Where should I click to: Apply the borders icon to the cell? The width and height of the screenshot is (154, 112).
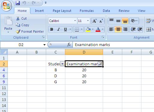[77, 29]
